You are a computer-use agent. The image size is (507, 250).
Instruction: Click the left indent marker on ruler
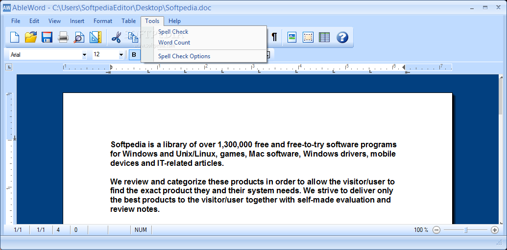pos(111,67)
